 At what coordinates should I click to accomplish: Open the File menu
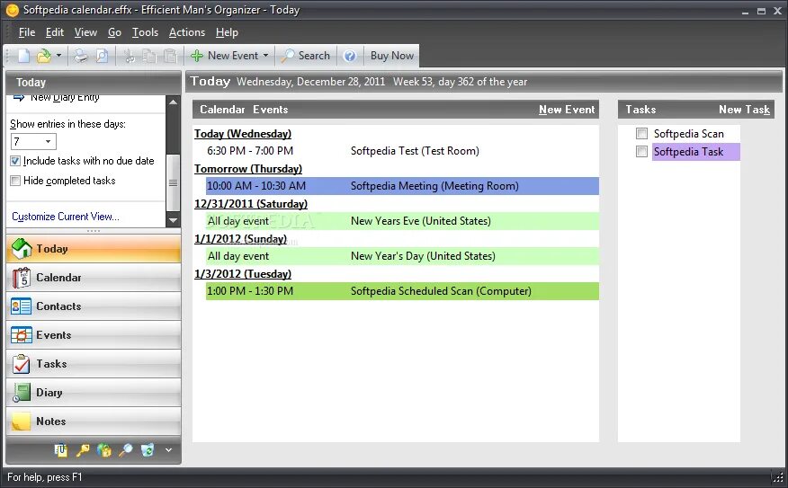point(27,32)
